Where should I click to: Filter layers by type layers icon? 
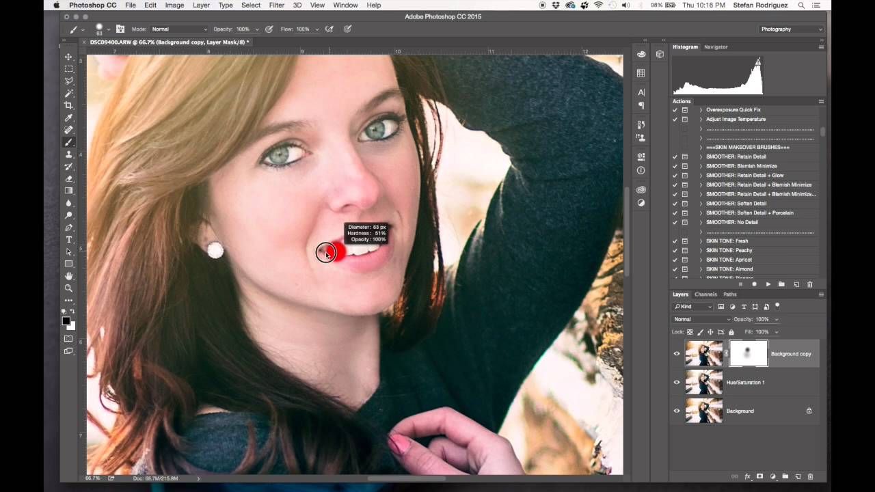pyautogui.click(x=744, y=307)
